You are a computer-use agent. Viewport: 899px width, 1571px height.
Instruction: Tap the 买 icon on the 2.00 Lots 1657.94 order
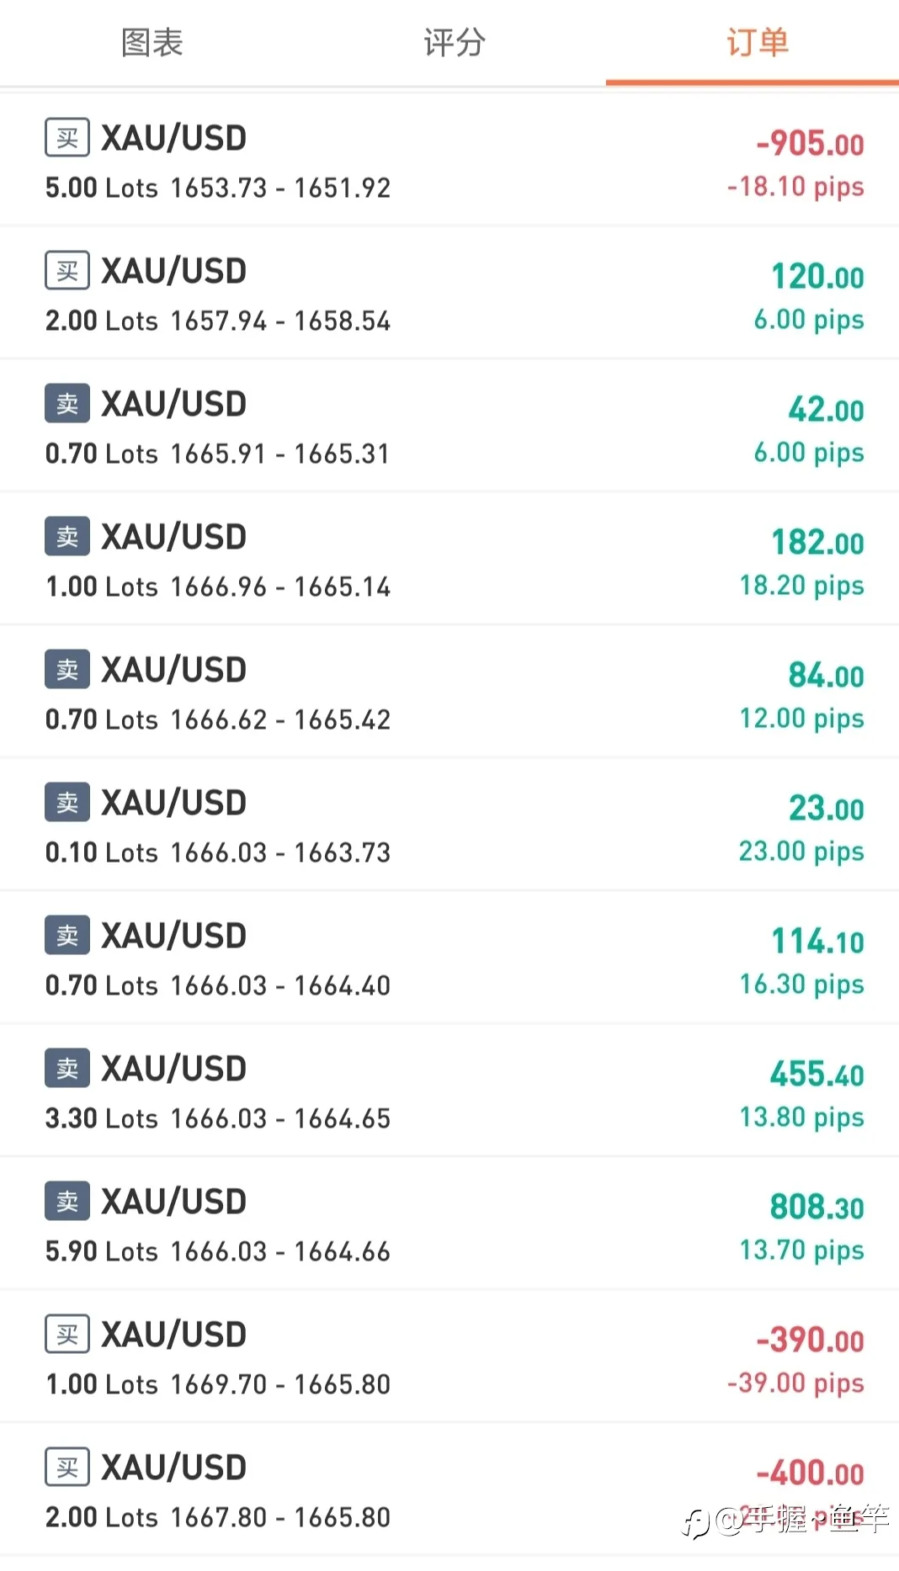[x=67, y=271]
